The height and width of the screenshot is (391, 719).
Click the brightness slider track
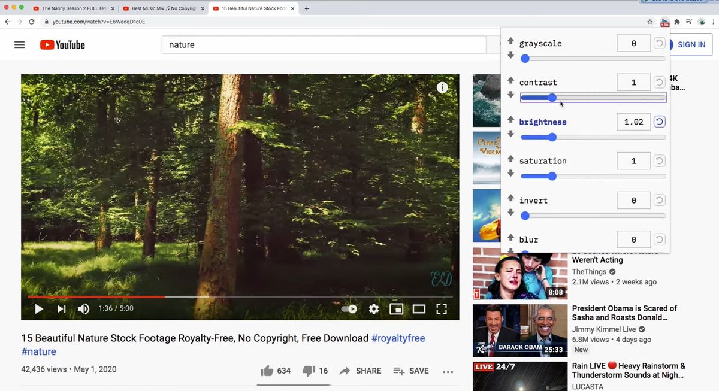pyautogui.click(x=593, y=137)
